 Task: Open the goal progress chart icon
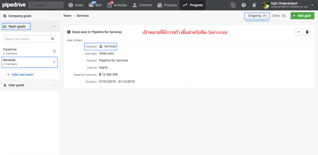point(299,32)
